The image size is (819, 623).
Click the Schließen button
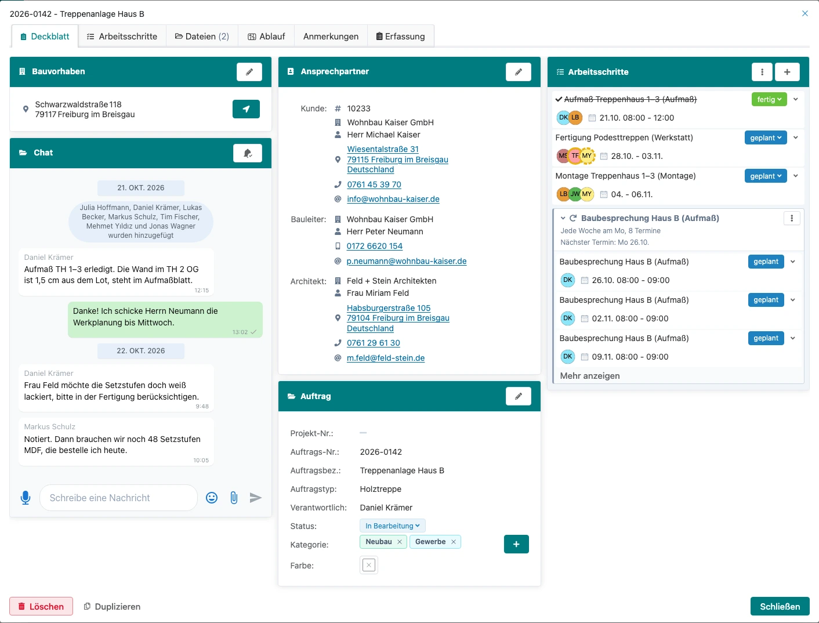[x=780, y=606]
